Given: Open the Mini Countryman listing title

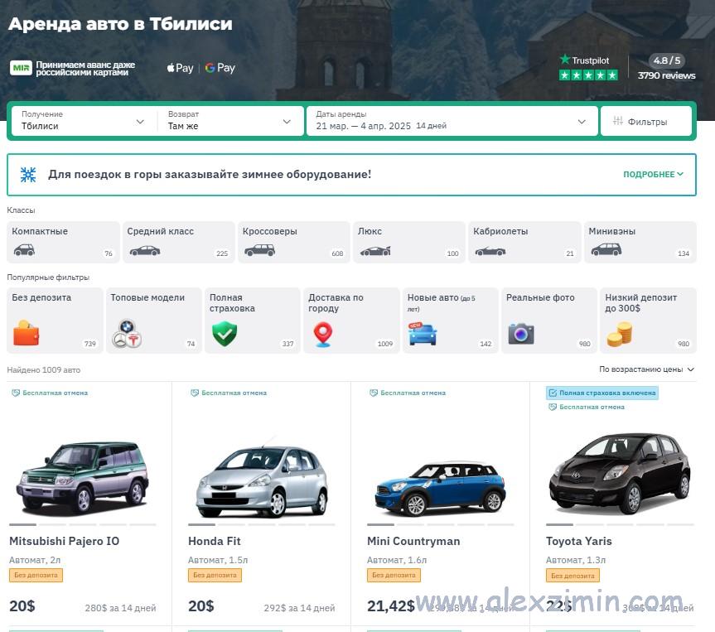Looking at the screenshot, I should click(x=413, y=541).
